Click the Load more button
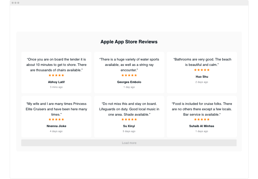Viewport: 258px width, 179px height. pyautogui.click(x=129, y=143)
